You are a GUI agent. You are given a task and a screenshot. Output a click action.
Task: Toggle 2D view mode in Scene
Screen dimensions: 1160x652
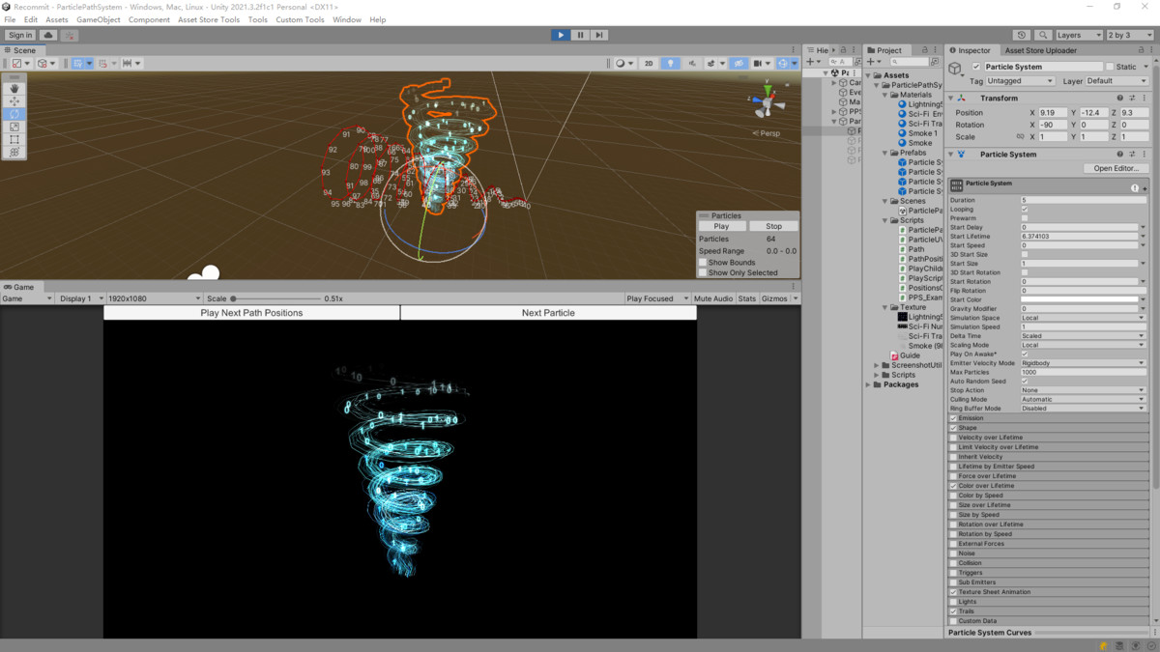click(x=649, y=64)
